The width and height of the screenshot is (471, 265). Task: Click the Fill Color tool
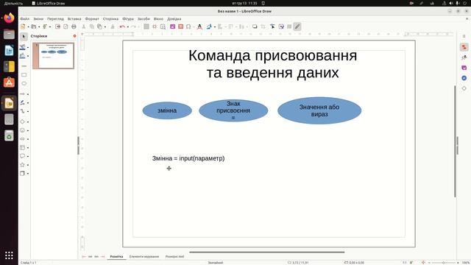click(23, 56)
